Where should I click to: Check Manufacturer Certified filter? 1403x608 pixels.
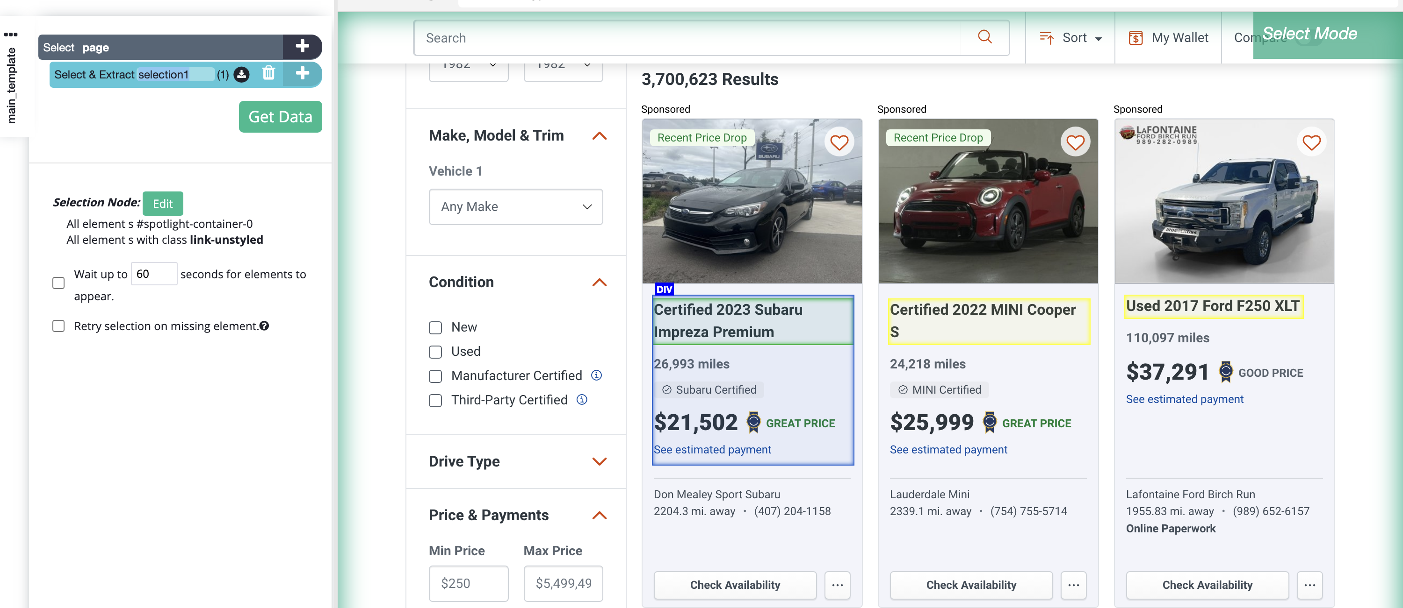[435, 376]
